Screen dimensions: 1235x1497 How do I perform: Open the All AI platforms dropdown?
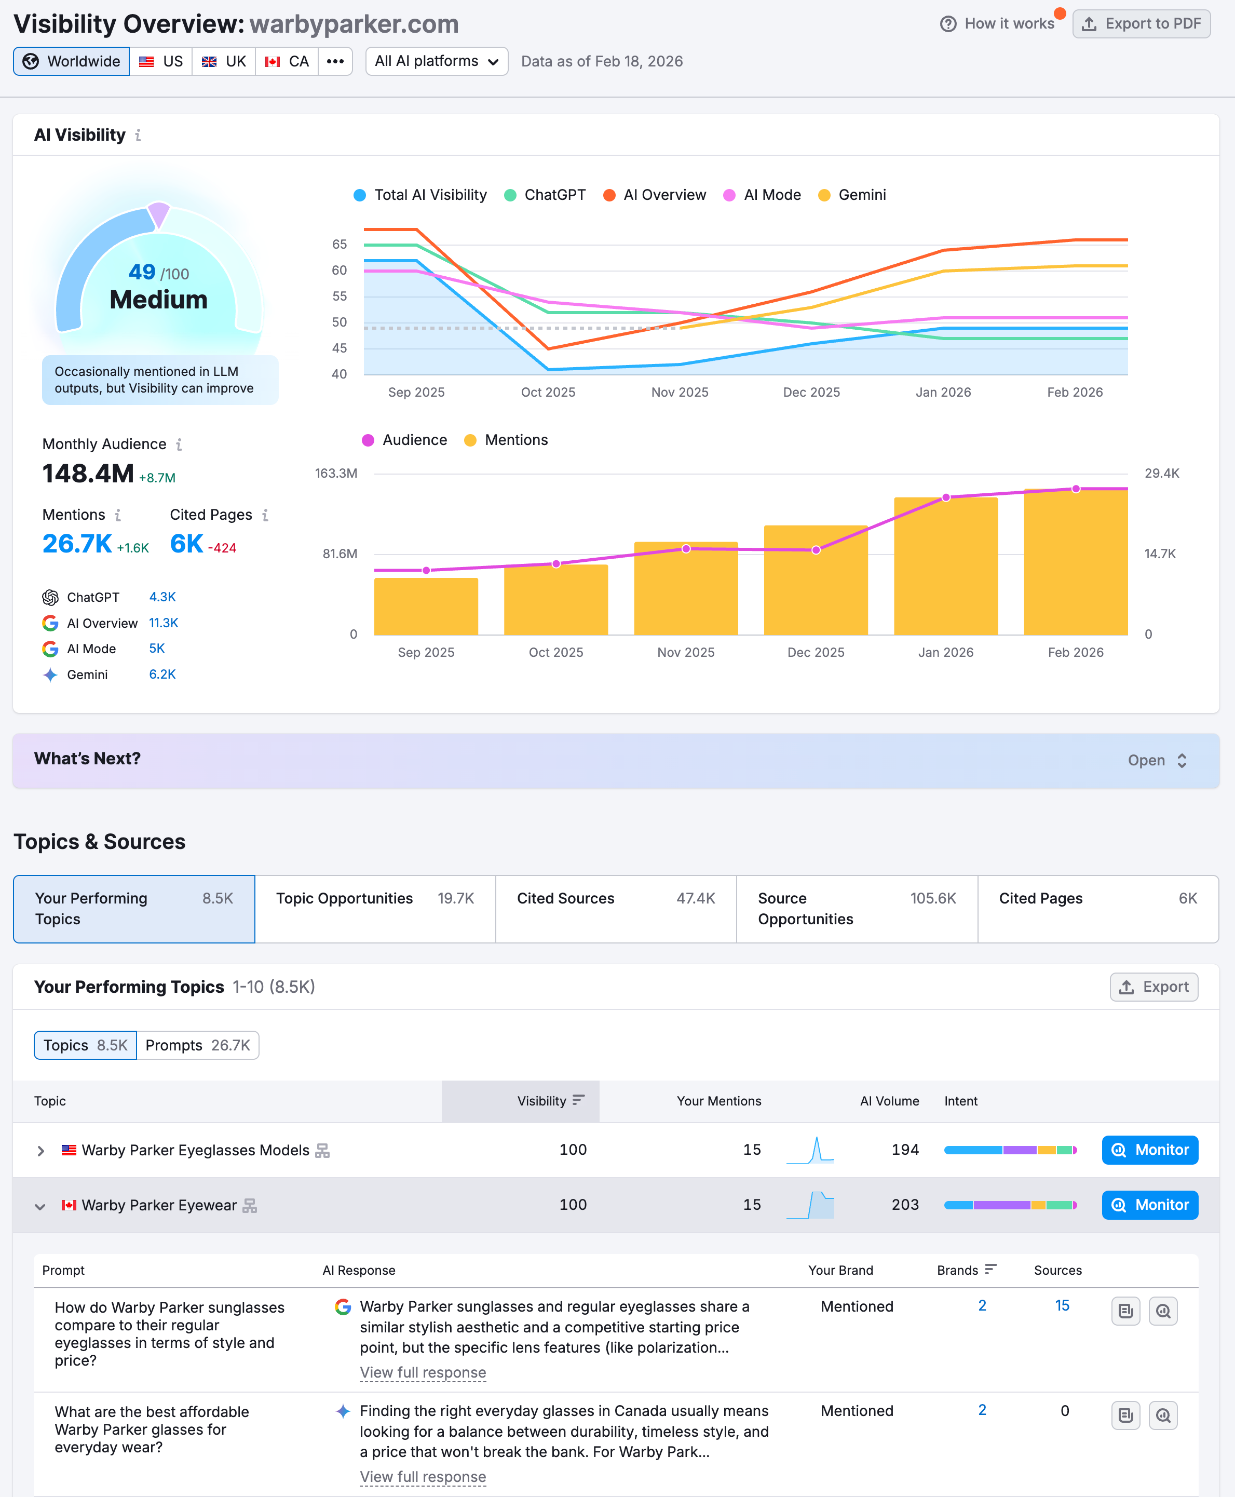tap(436, 61)
